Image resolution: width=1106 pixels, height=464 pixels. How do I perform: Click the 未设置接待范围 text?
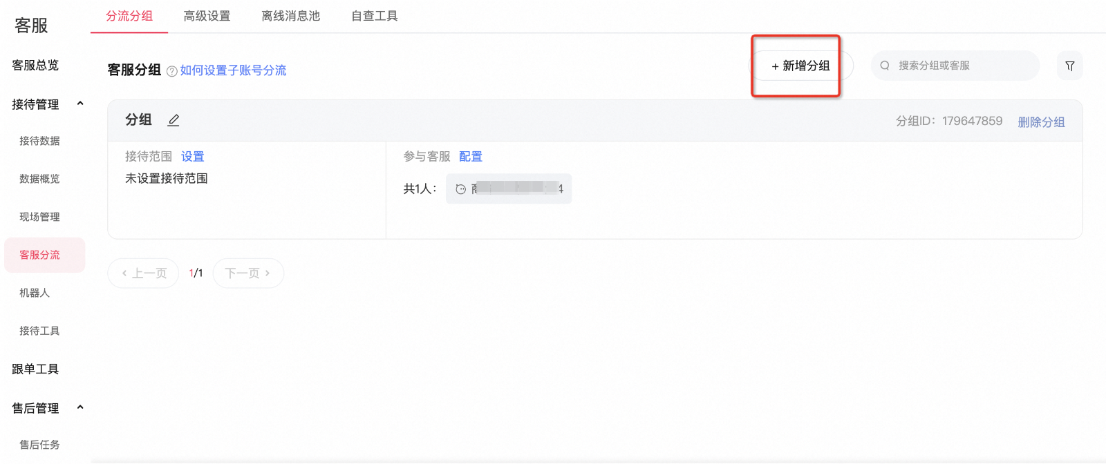[x=167, y=178]
